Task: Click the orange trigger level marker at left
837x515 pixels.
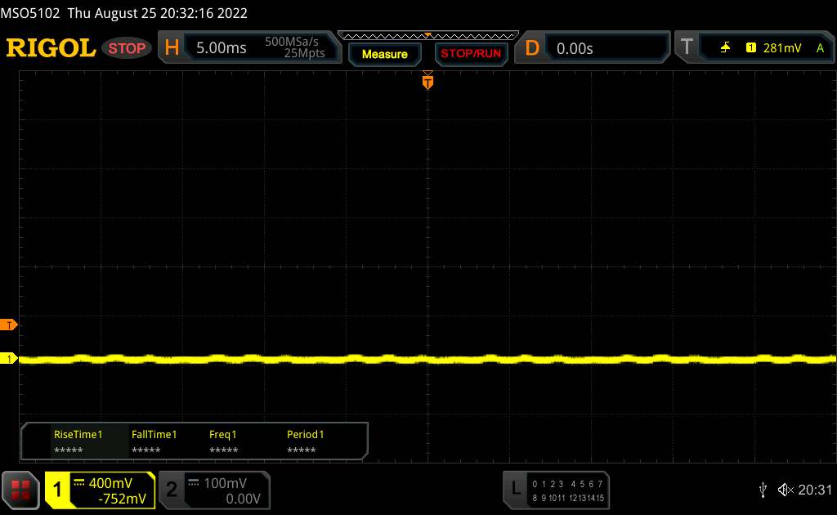Action: click(x=8, y=325)
